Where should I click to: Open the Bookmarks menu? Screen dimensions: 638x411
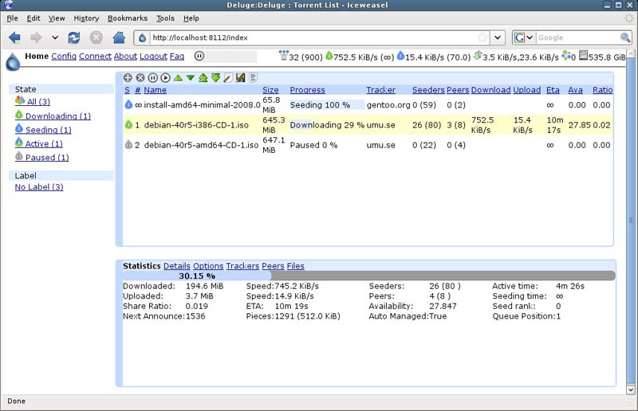[x=128, y=18]
